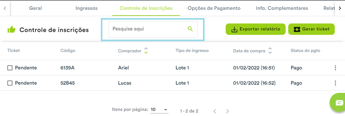Screen dimensions: 345x116
Task: Click the thumbs-up icon beside Controle de inscrições
Action: click(11, 29)
